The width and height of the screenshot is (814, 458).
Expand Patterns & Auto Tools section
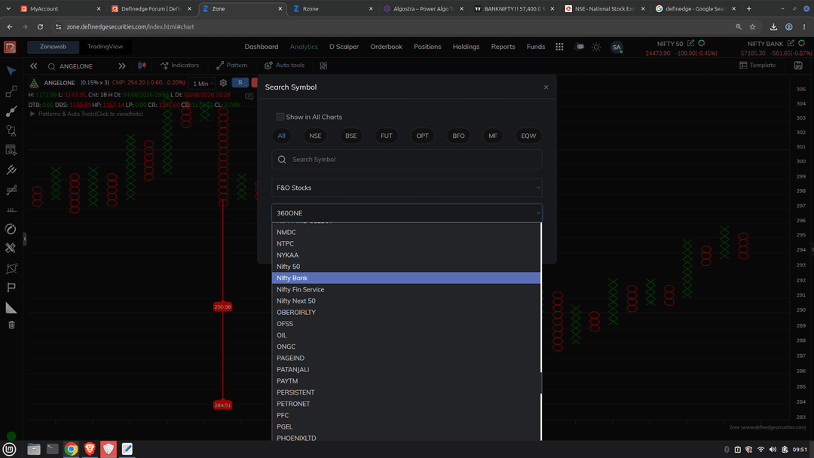pyautogui.click(x=86, y=114)
